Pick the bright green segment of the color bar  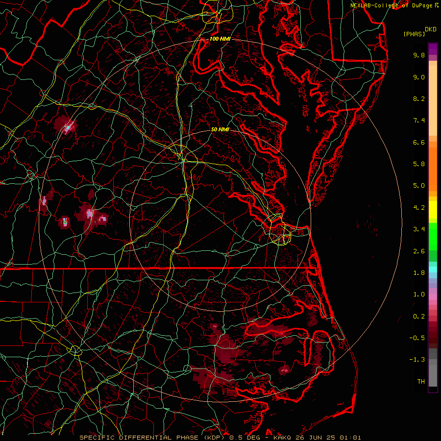[x=433, y=236]
